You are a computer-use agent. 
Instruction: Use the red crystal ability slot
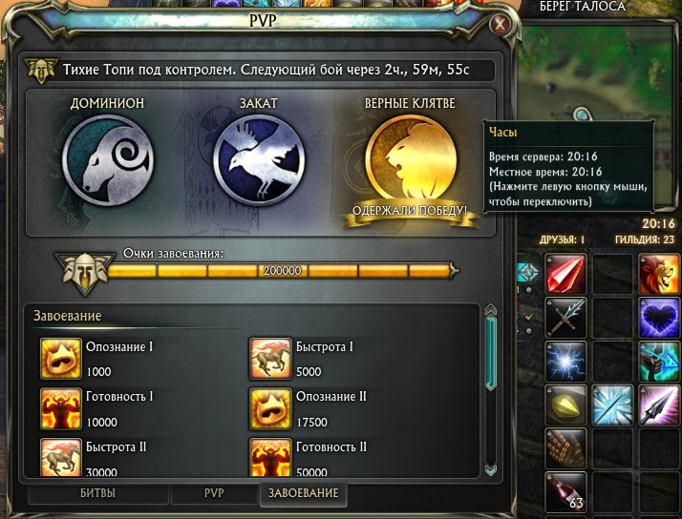click(565, 275)
